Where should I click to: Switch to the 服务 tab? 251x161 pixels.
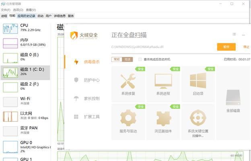point(71,16)
